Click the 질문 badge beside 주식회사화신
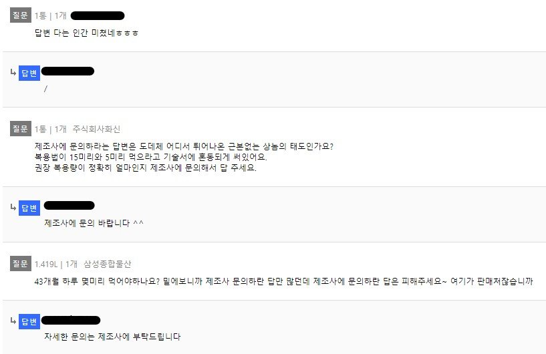546x354 pixels. click(x=21, y=129)
